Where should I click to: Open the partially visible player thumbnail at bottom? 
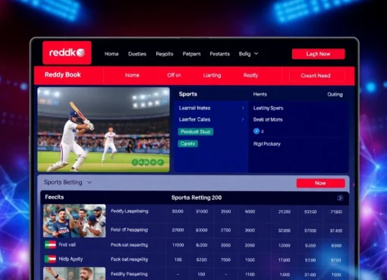[74, 273]
